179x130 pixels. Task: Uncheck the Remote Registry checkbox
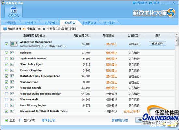coord(7,70)
